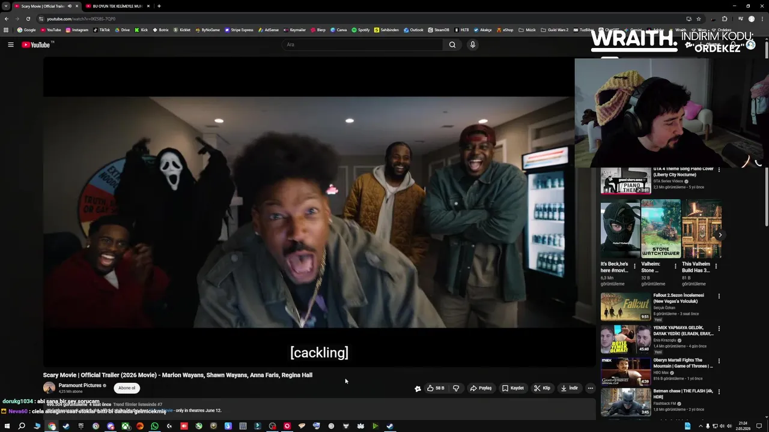Focus the YouTube 'Ara' search field
The width and height of the screenshot is (769, 432).
click(x=362, y=44)
